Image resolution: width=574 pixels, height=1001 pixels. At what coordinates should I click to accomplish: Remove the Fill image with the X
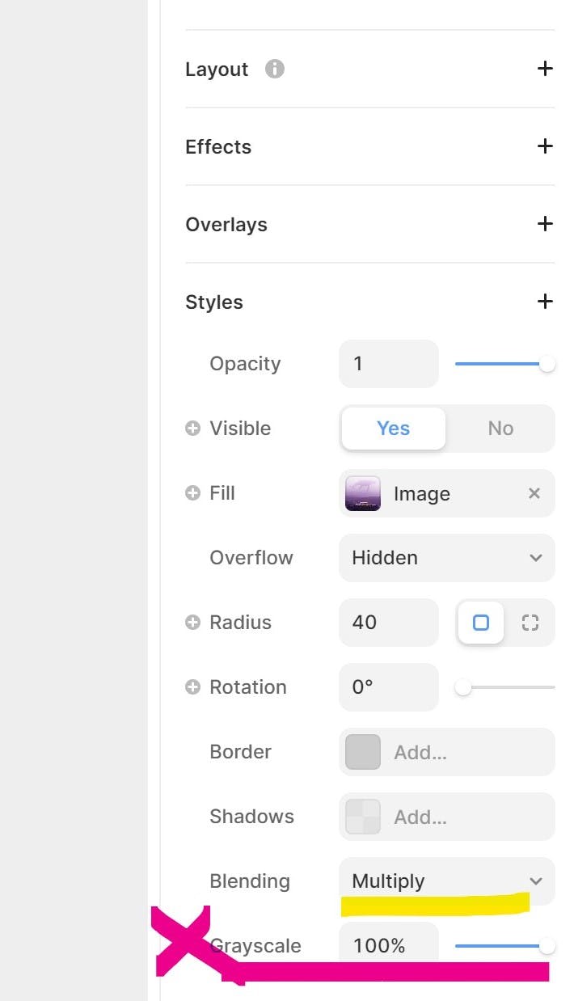[534, 493]
